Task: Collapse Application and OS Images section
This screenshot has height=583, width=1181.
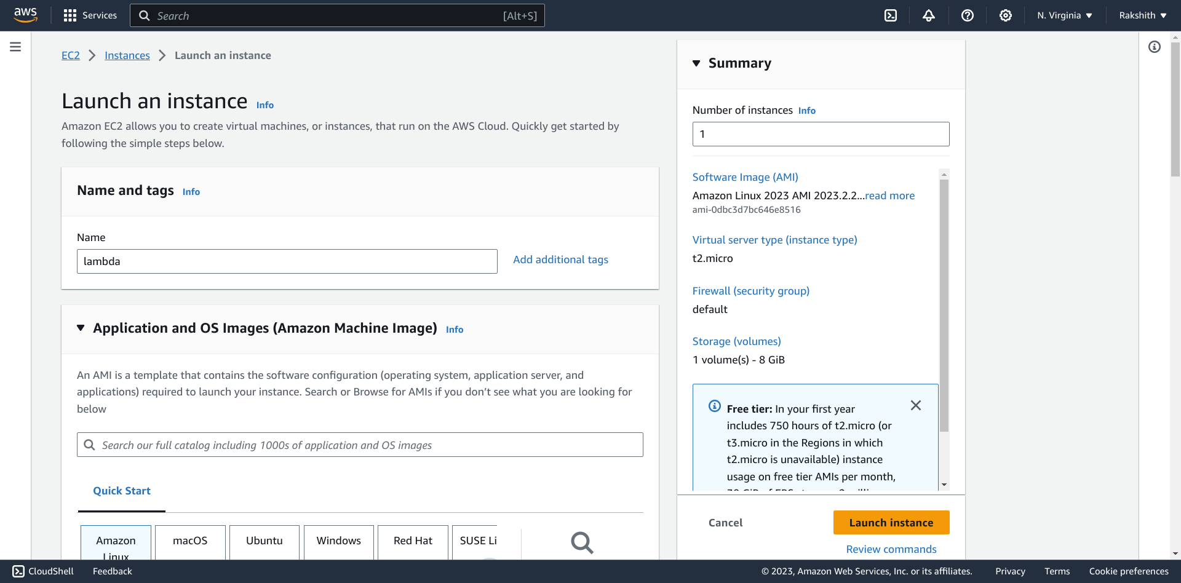Action: pos(81,328)
